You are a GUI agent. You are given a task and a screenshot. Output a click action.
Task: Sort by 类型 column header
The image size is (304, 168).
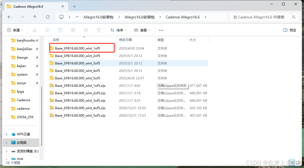(161, 40)
